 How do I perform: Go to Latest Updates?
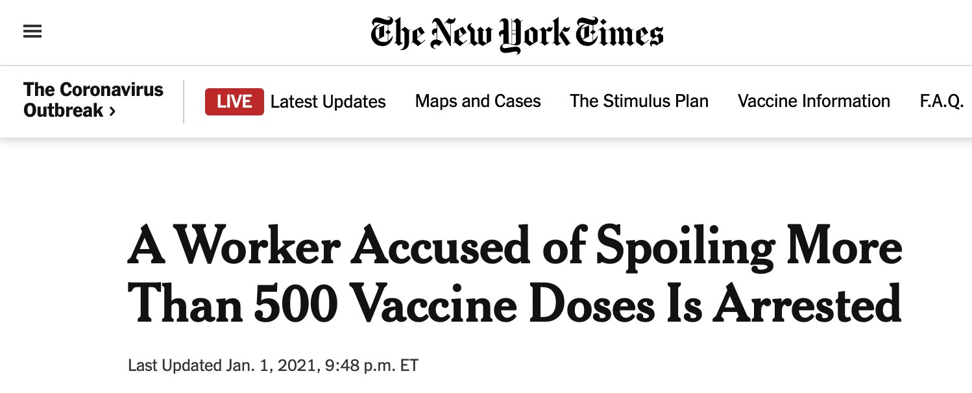click(328, 102)
